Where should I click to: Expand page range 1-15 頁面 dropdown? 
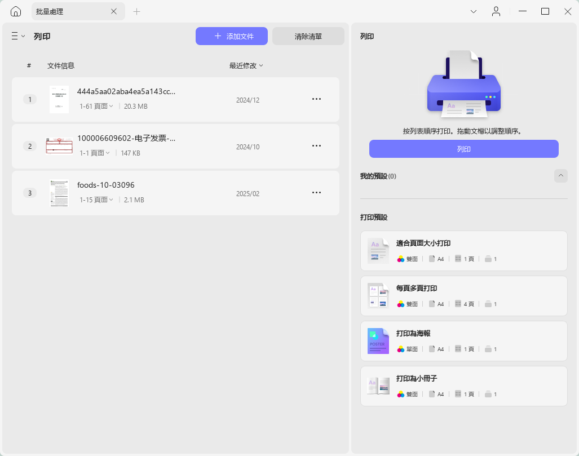(x=96, y=200)
